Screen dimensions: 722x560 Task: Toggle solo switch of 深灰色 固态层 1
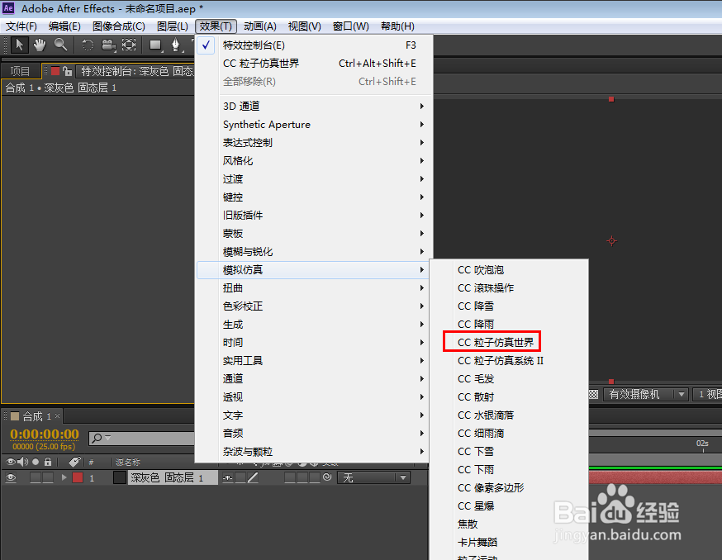(x=36, y=477)
